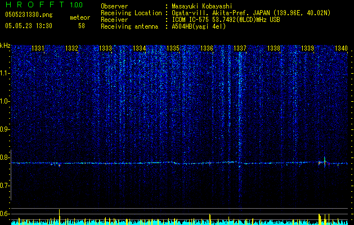Click the 1.0 frequency axis label
Screen dimensions: 354x225
pos(5,101)
